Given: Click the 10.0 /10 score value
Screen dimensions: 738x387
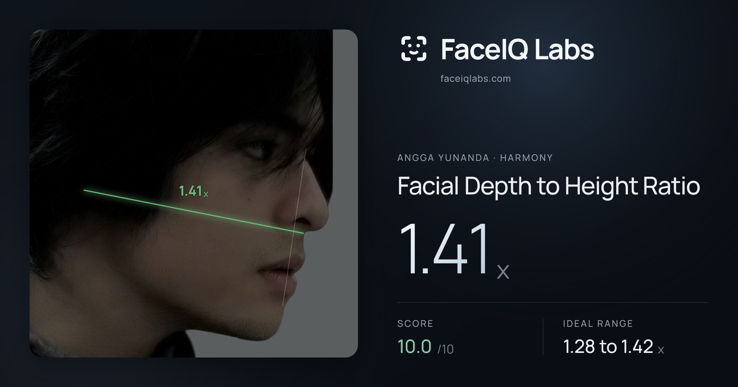Looking at the screenshot, I should pyautogui.click(x=426, y=347).
